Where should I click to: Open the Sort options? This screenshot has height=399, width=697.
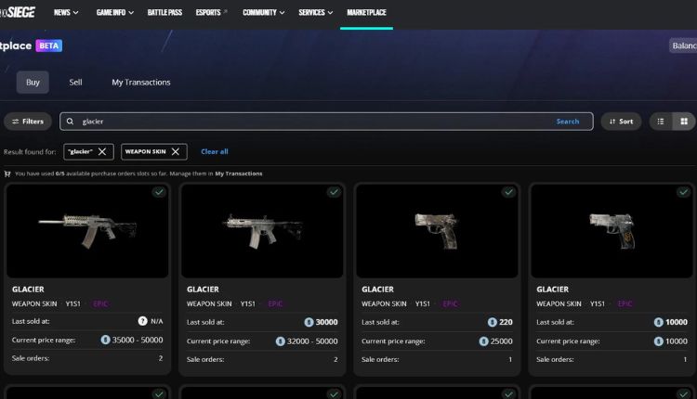coord(621,122)
